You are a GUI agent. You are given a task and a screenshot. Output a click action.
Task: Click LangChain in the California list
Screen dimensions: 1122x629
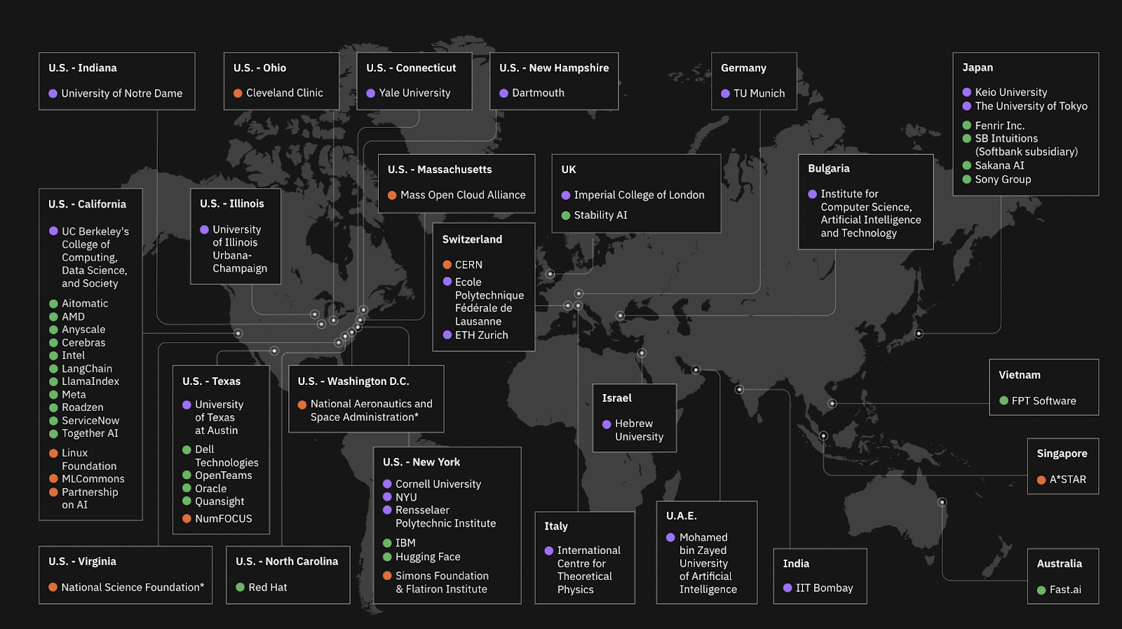click(x=81, y=369)
